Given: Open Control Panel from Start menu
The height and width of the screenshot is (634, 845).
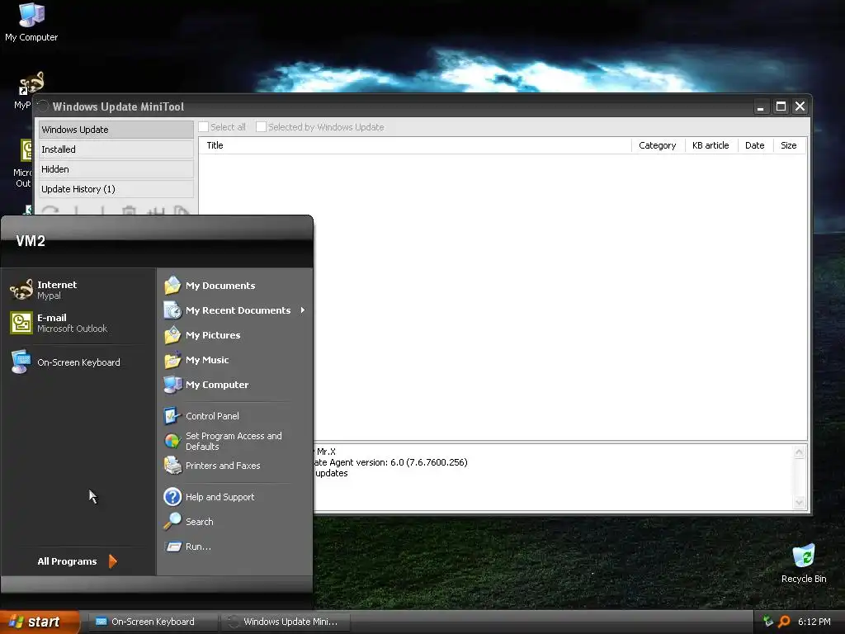Looking at the screenshot, I should 235,416.
